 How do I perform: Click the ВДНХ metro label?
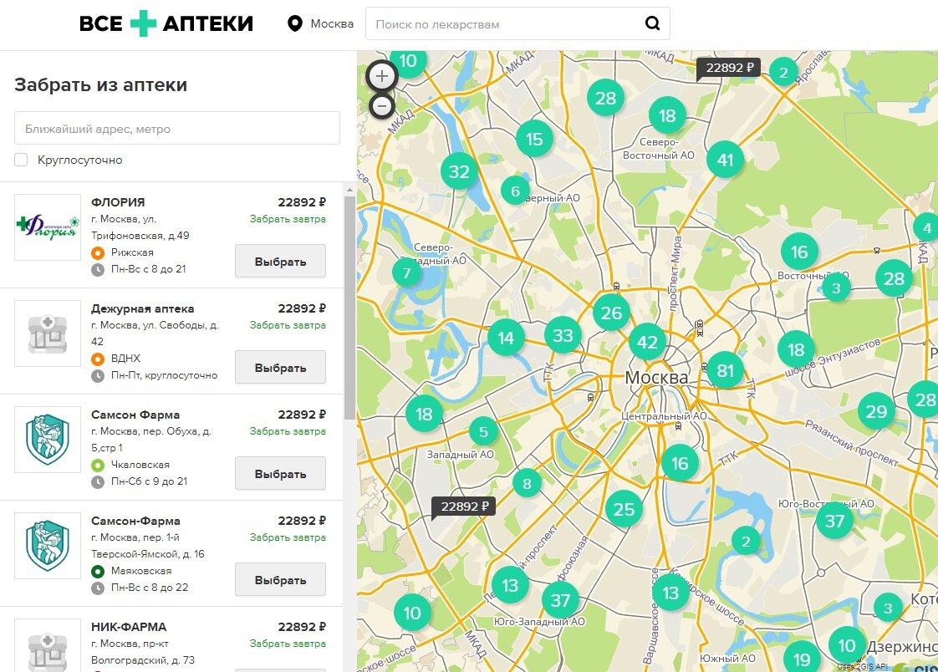(x=125, y=358)
